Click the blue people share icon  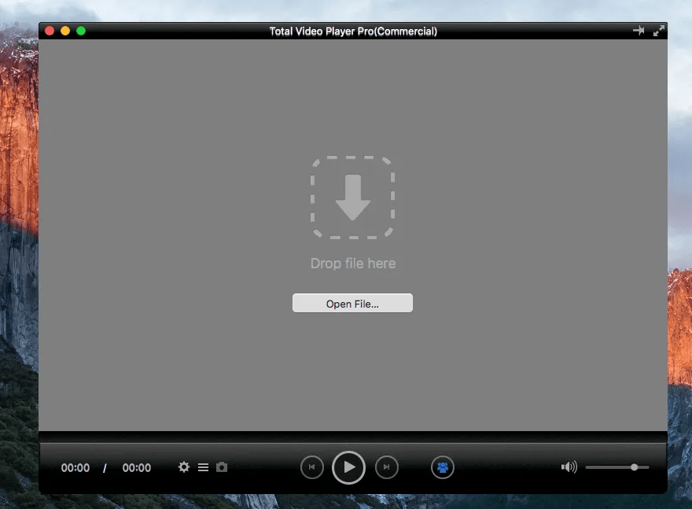443,467
